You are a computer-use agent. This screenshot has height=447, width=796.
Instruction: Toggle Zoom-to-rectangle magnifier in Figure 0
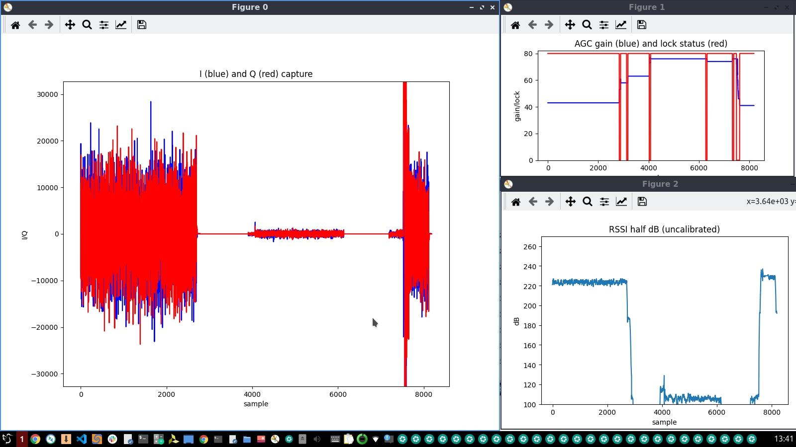tap(87, 25)
